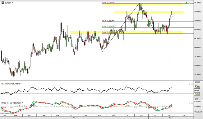
Task: Click the 2013 year label on time axis
Action: point(74,118)
